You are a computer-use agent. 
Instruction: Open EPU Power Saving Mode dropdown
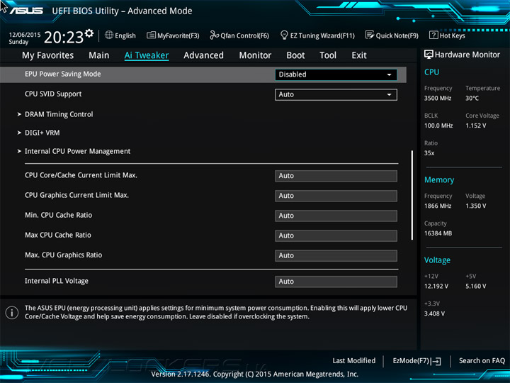(x=336, y=74)
